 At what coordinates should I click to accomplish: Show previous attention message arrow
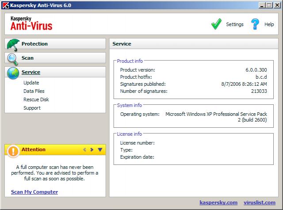84,149
